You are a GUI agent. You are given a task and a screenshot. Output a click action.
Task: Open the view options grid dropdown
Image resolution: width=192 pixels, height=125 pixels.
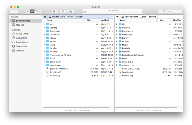pyautogui.click(x=55, y=11)
